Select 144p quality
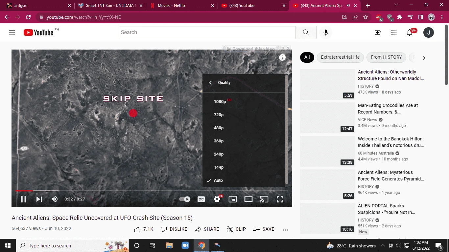This screenshot has height=252, width=449. point(244,167)
